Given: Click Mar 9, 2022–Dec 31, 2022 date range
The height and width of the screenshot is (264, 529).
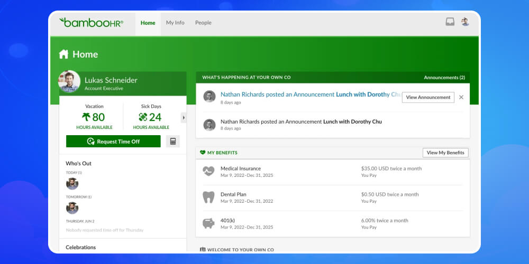Looking at the screenshot, I should (247, 201).
